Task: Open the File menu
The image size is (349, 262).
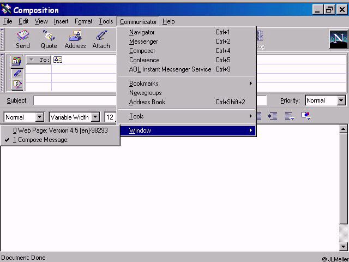Action: coord(8,22)
